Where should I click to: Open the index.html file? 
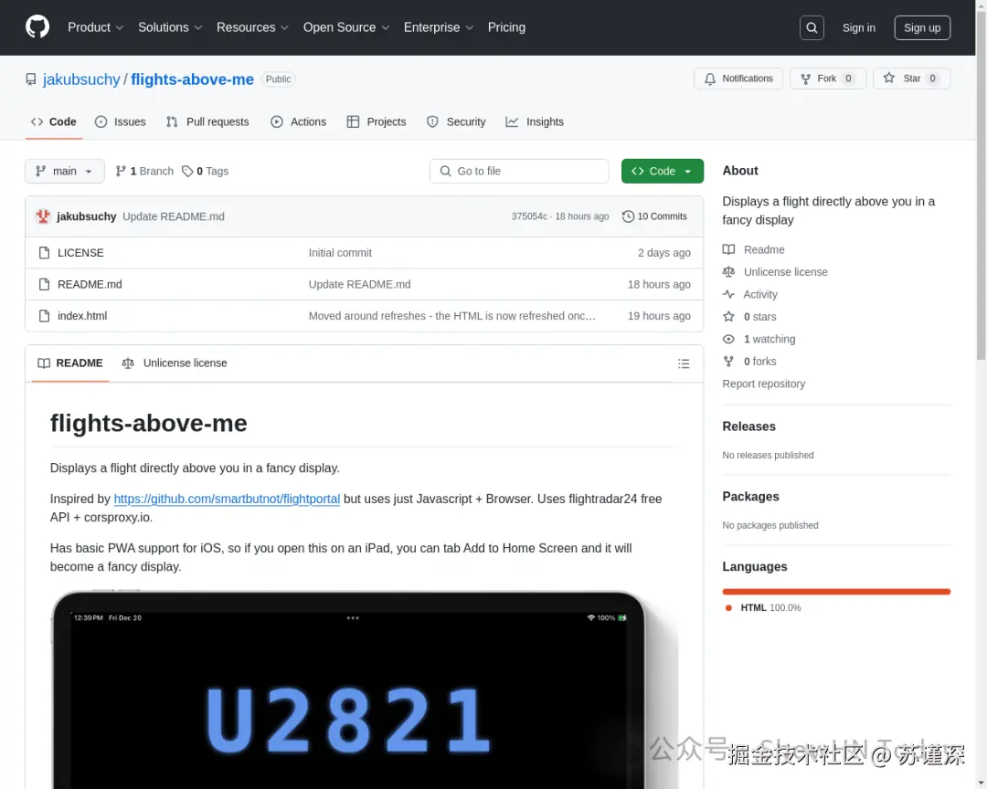point(82,316)
